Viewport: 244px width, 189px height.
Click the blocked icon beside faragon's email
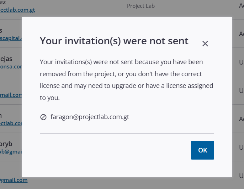pos(43,117)
